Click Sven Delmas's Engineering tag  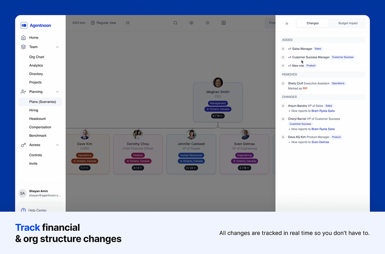pyautogui.click(x=244, y=155)
